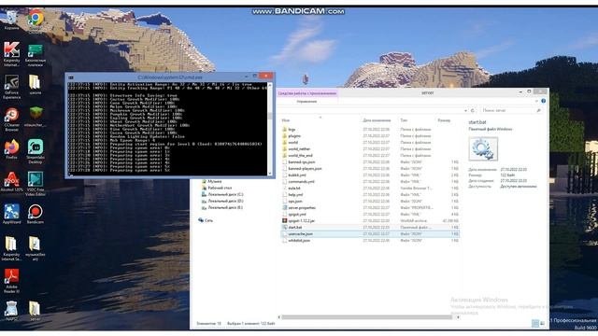Screen dimensions: 598x336
Task: Select commands.yml file
Action: coord(370,182)
